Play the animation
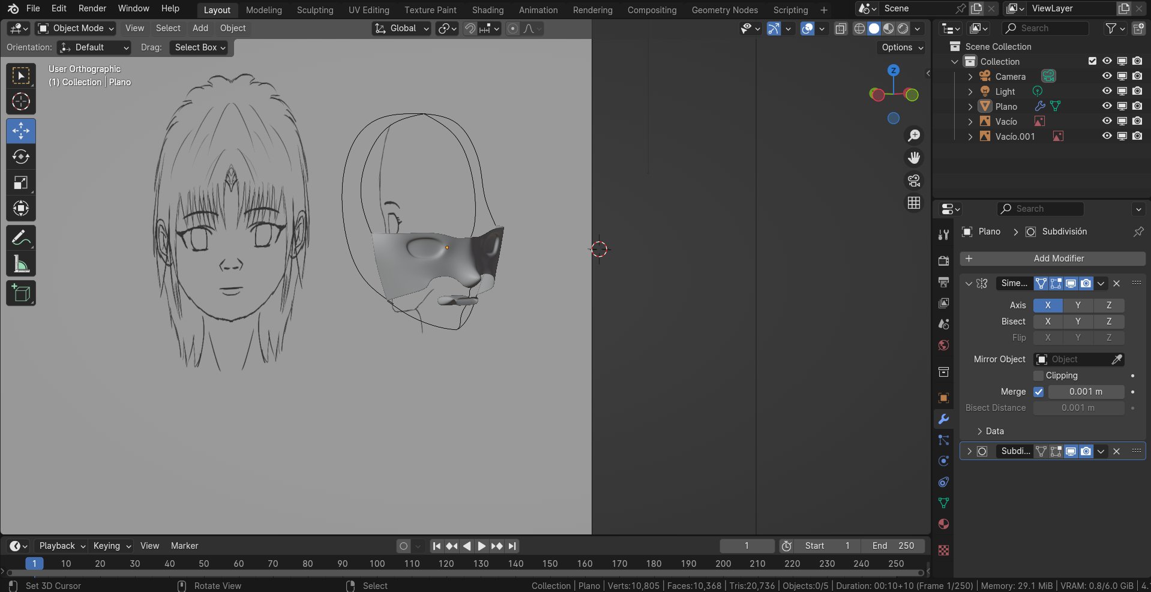Screen dimensions: 1151x592 (481, 546)
